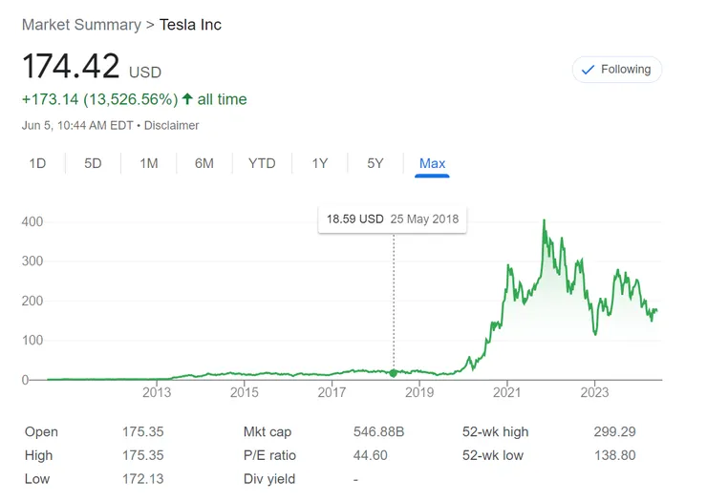Click the chart peak near 2021

click(x=544, y=221)
